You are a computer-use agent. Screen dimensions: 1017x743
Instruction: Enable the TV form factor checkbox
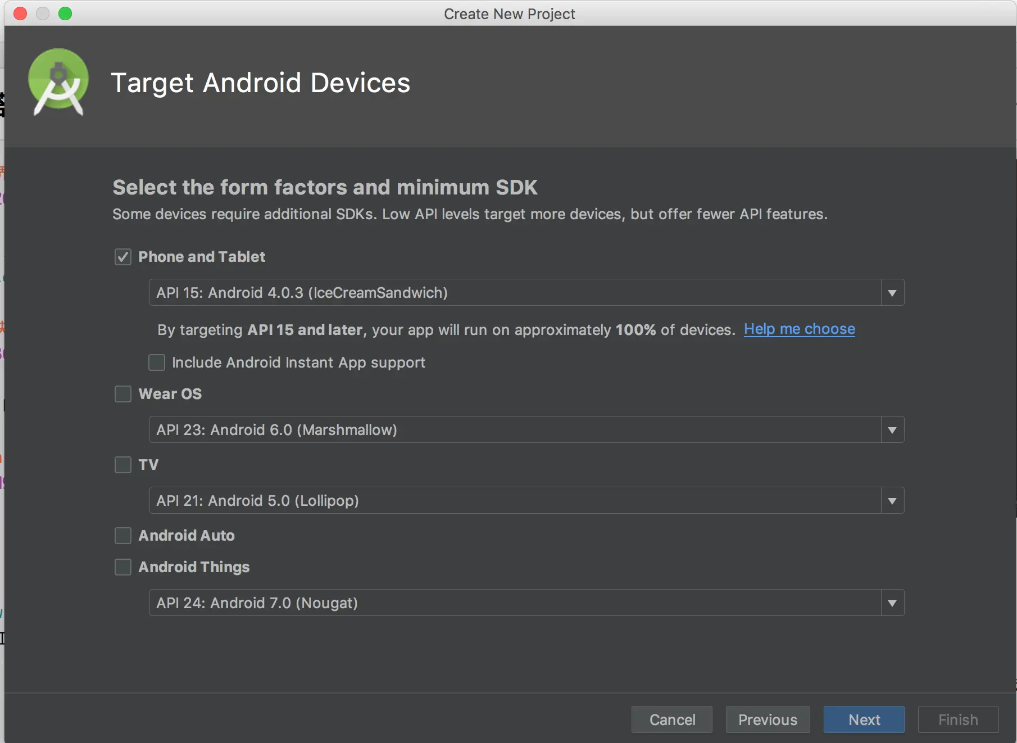(123, 465)
